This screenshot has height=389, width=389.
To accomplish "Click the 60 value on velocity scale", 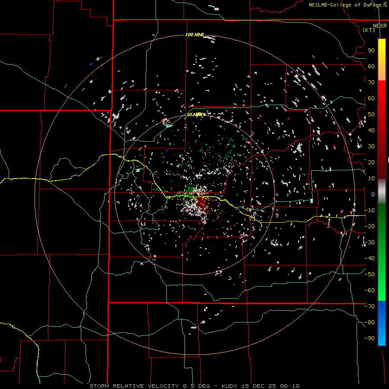I will pos(371,98).
